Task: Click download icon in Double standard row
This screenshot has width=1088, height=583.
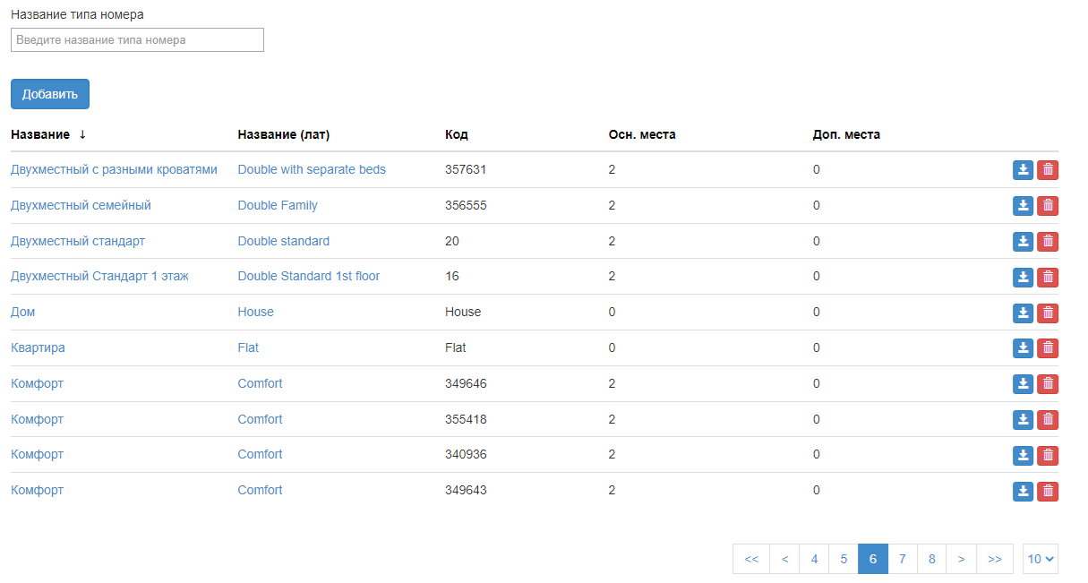Action: tap(1023, 242)
